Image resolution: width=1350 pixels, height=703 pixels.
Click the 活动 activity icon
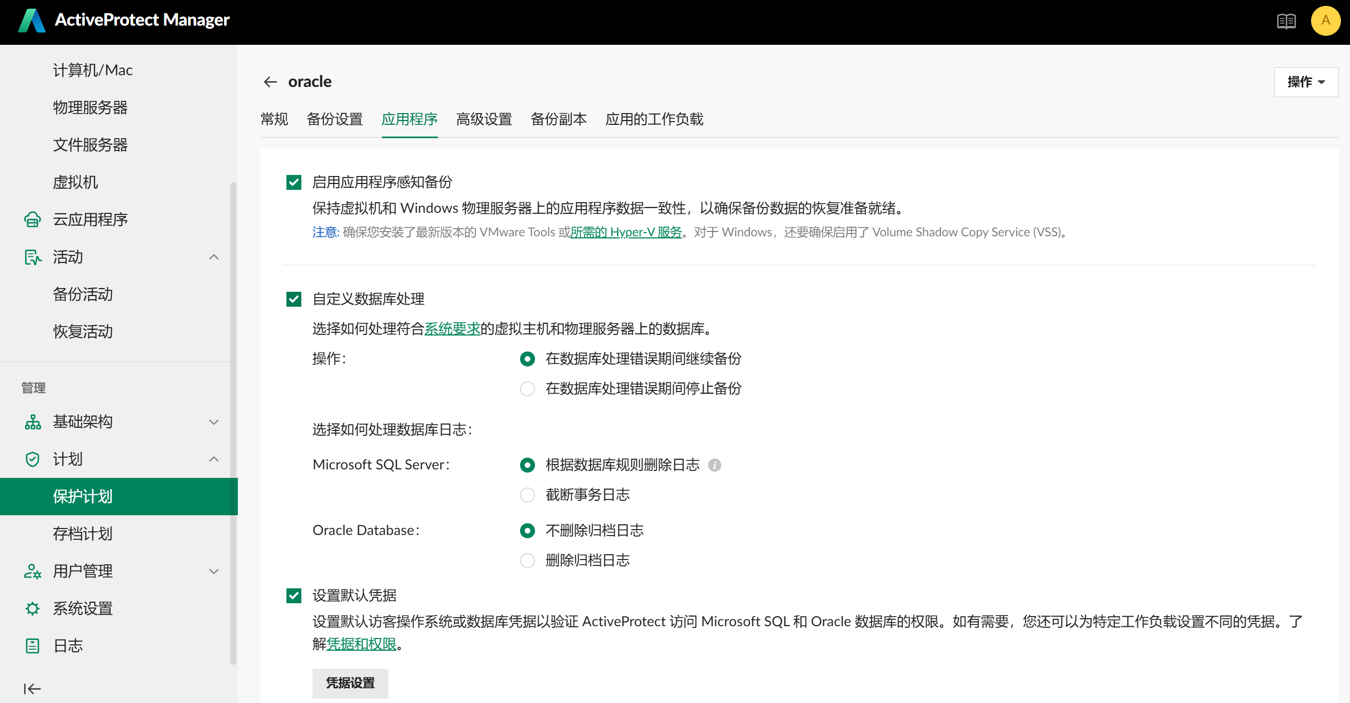coord(33,257)
